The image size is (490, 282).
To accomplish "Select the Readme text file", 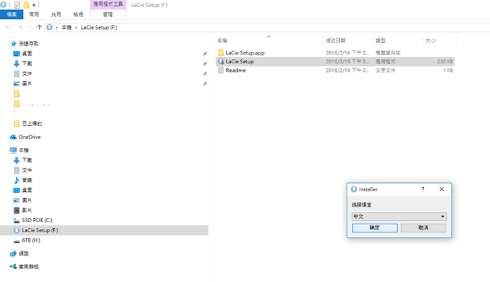I will click(236, 71).
